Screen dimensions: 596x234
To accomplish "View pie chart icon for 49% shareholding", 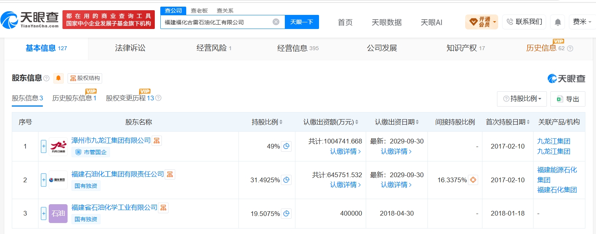I will pos(286,146).
